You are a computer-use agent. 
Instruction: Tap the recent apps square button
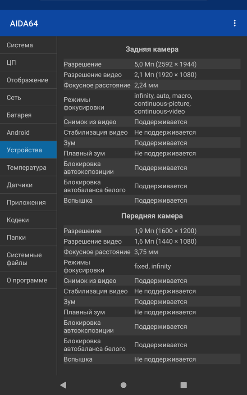183,385
